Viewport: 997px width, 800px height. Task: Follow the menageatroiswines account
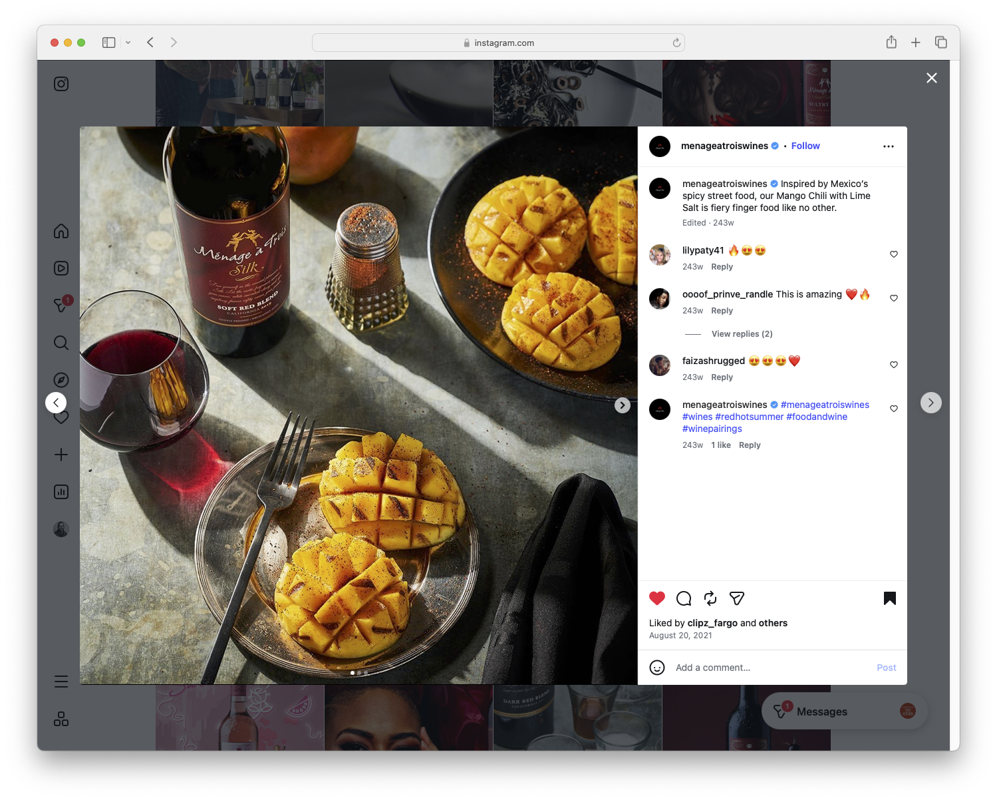[x=805, y=146]
